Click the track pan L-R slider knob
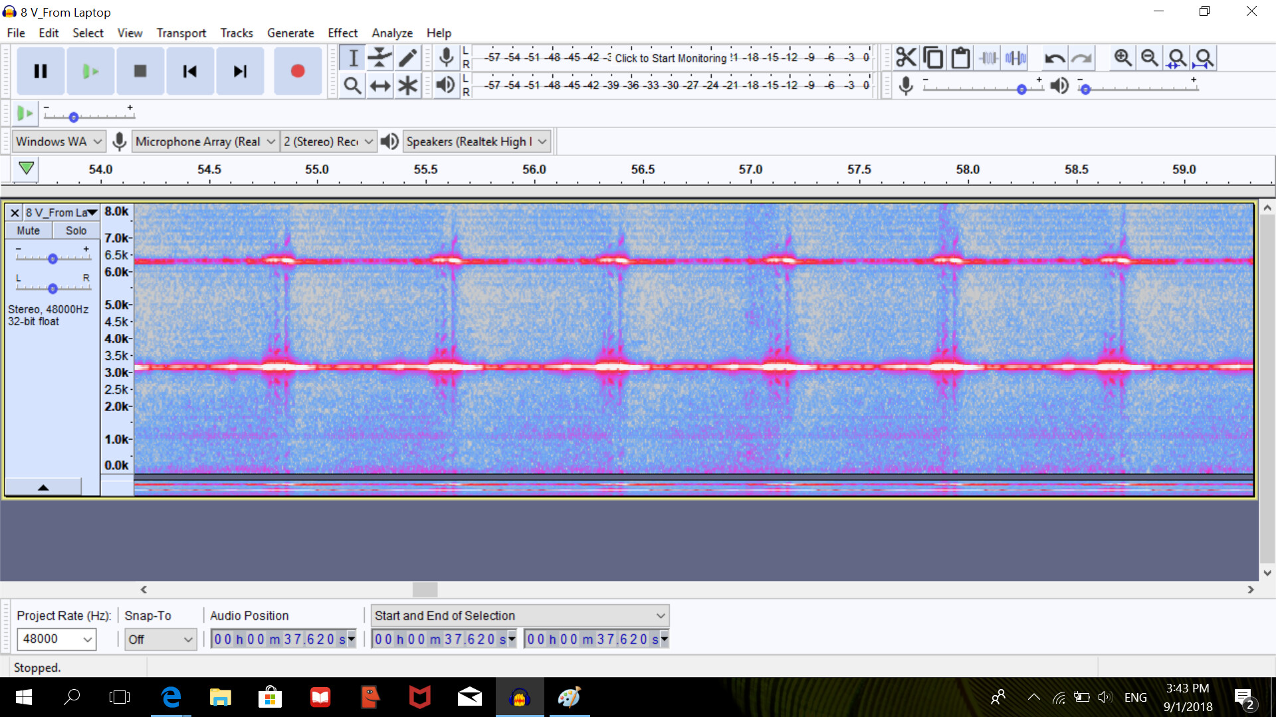The image size is (1276, 717). pos(53,288)
